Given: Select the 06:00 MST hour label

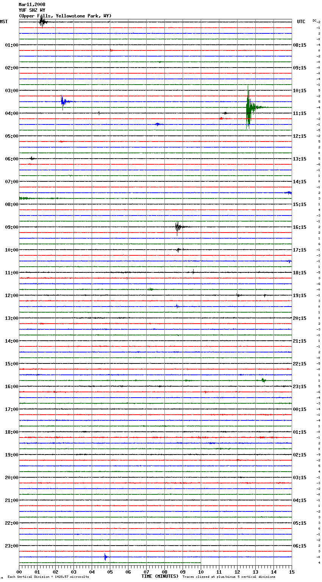Looking at the screenshot, I should (11, 159).
